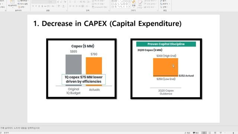Open the drawing group dialog launcher

158,10
